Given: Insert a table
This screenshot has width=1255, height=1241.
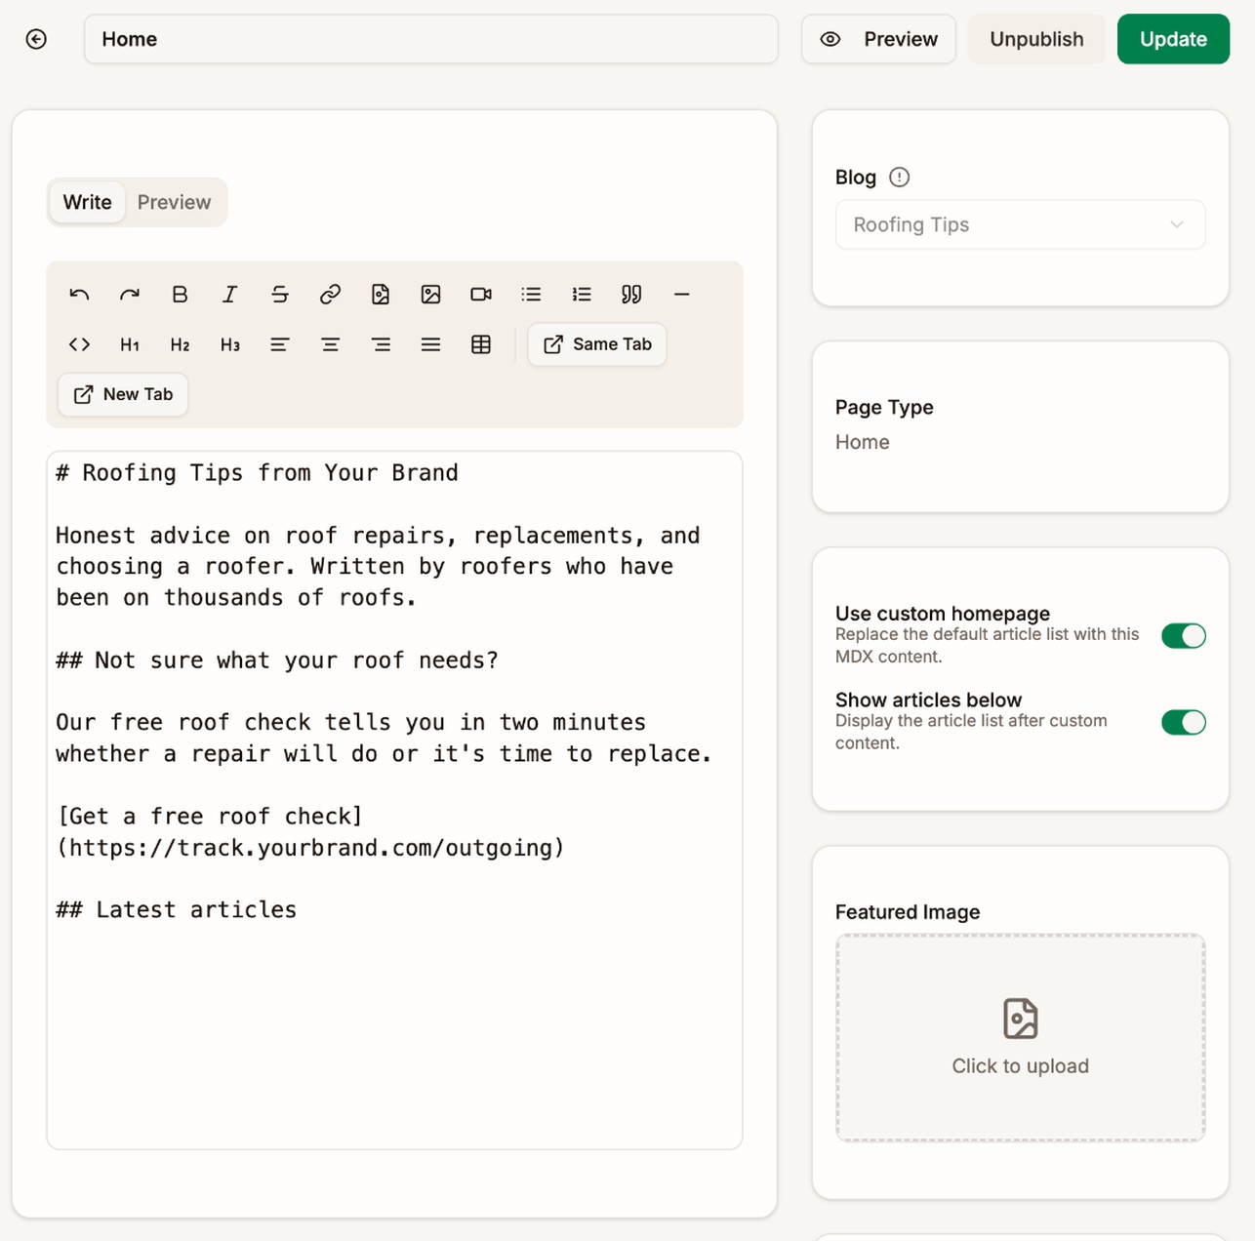Looking at the screenshot, I should click(481, 344).
